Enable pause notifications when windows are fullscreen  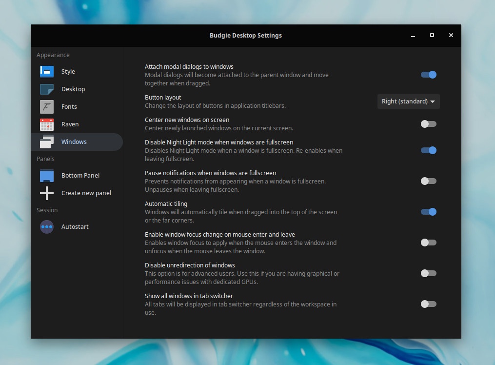(428, 181)
